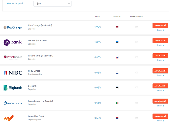This screenshot has height=124, width=170.
Task: Click the GARANTIE column header
Action: [117, 16]
